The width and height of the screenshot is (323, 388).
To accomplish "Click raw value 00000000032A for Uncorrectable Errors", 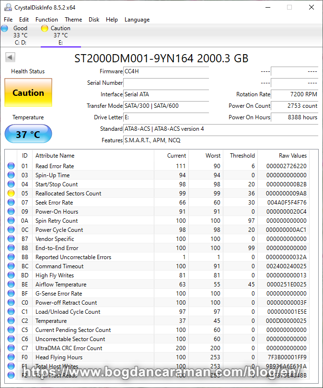I will point(286,257).
